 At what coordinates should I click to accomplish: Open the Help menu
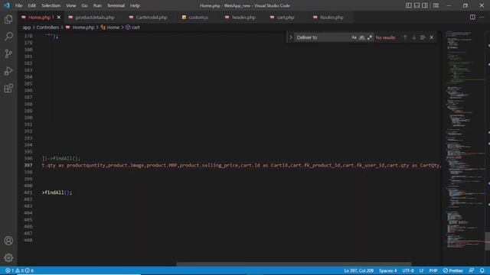pos(135,5)
